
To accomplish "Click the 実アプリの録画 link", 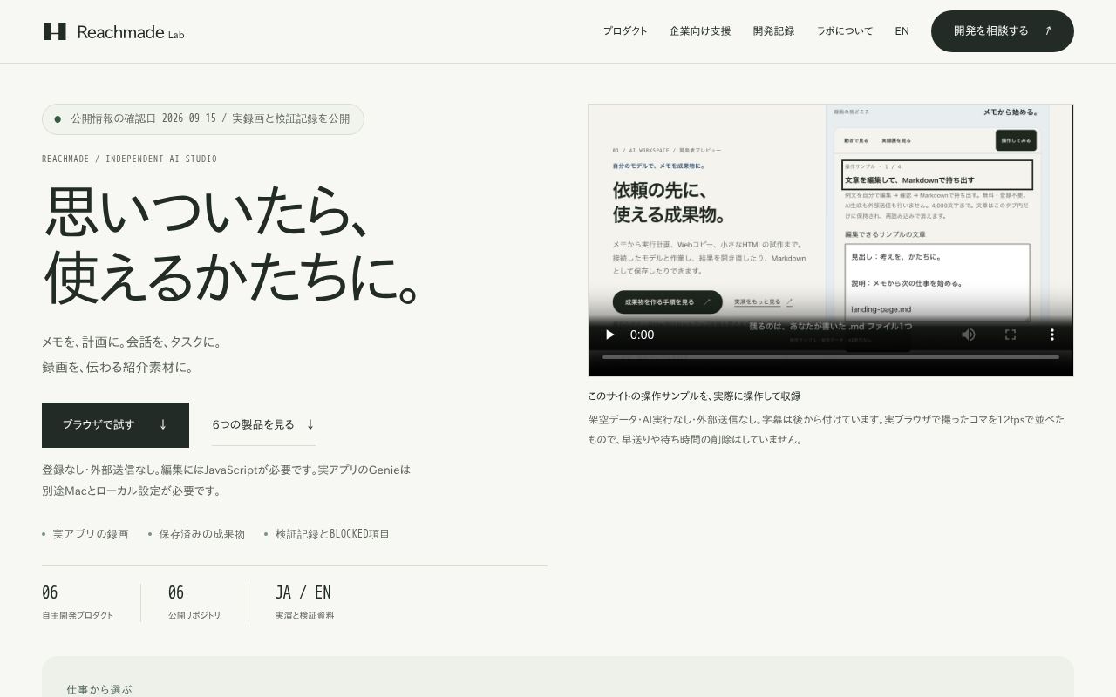I will click(90, 534).
